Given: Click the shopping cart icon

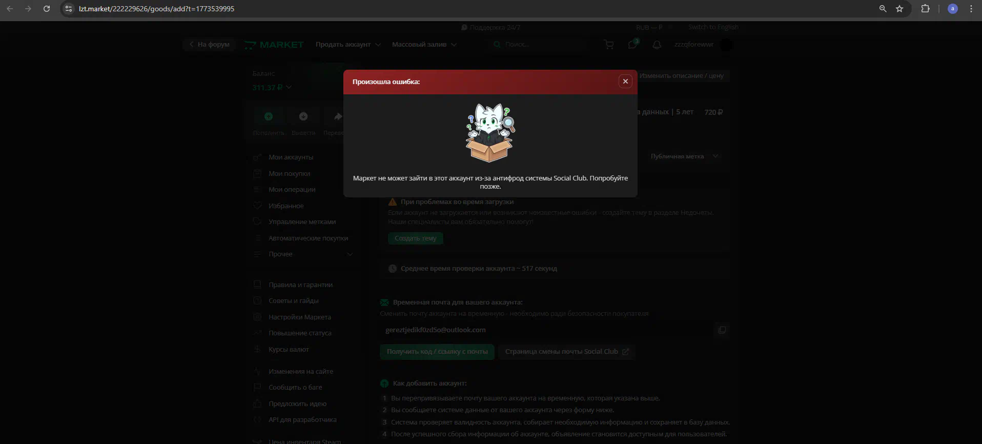Looking at the screenshot, I should tap(609, 45).
